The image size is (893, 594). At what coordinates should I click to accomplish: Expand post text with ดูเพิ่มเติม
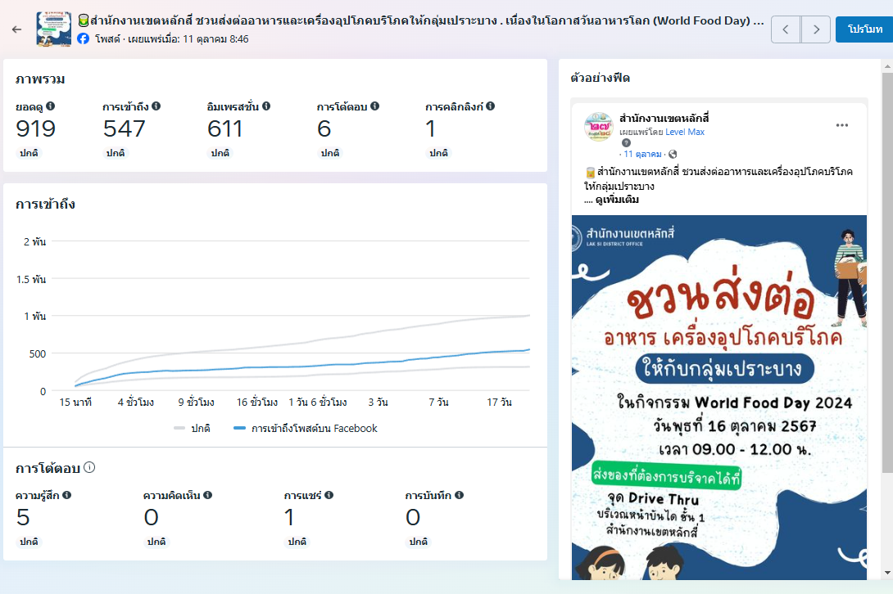tap(617, 200)
